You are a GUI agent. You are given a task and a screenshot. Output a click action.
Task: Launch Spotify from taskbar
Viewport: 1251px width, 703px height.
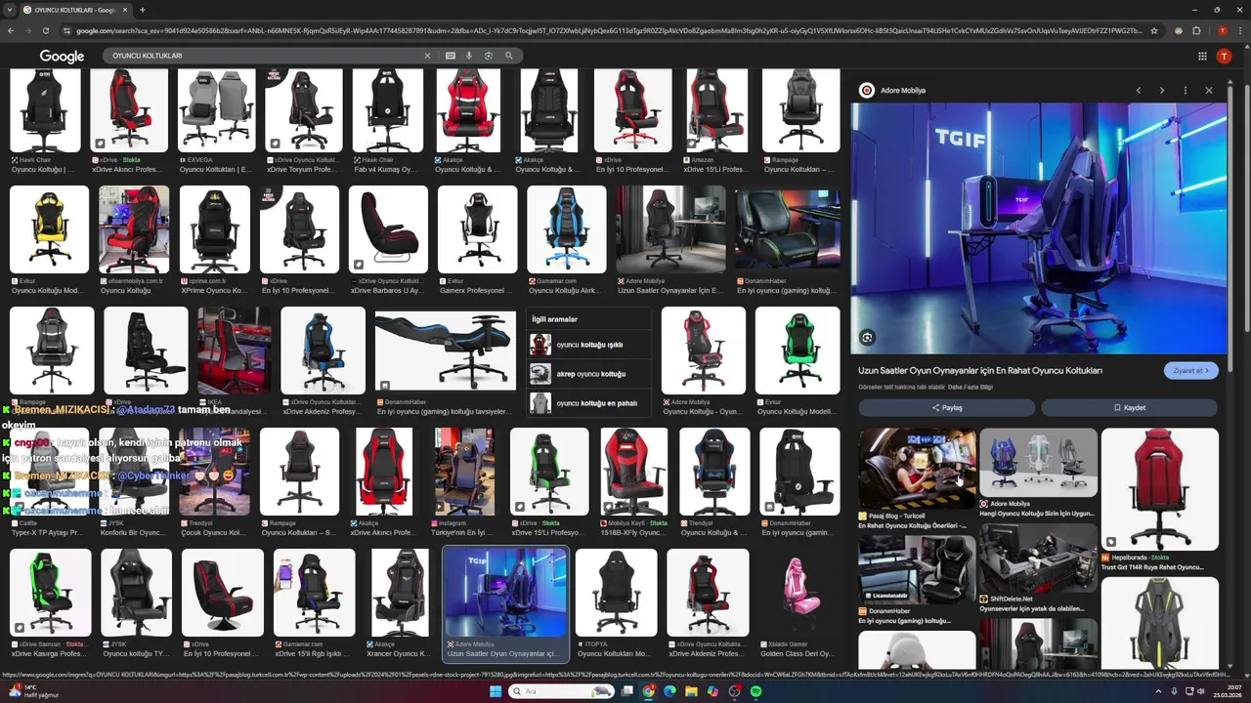[x=755, y=691]
